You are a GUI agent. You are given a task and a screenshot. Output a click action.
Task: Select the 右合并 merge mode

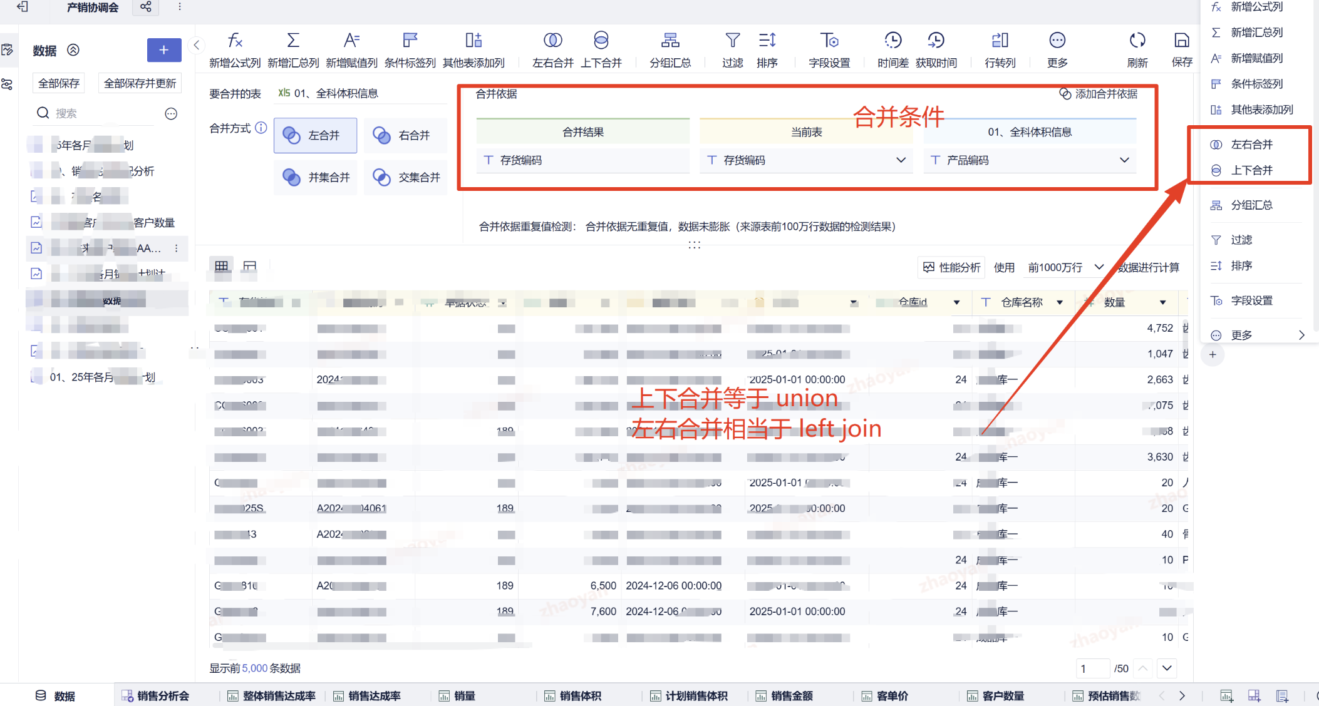(x=405, y=135)
